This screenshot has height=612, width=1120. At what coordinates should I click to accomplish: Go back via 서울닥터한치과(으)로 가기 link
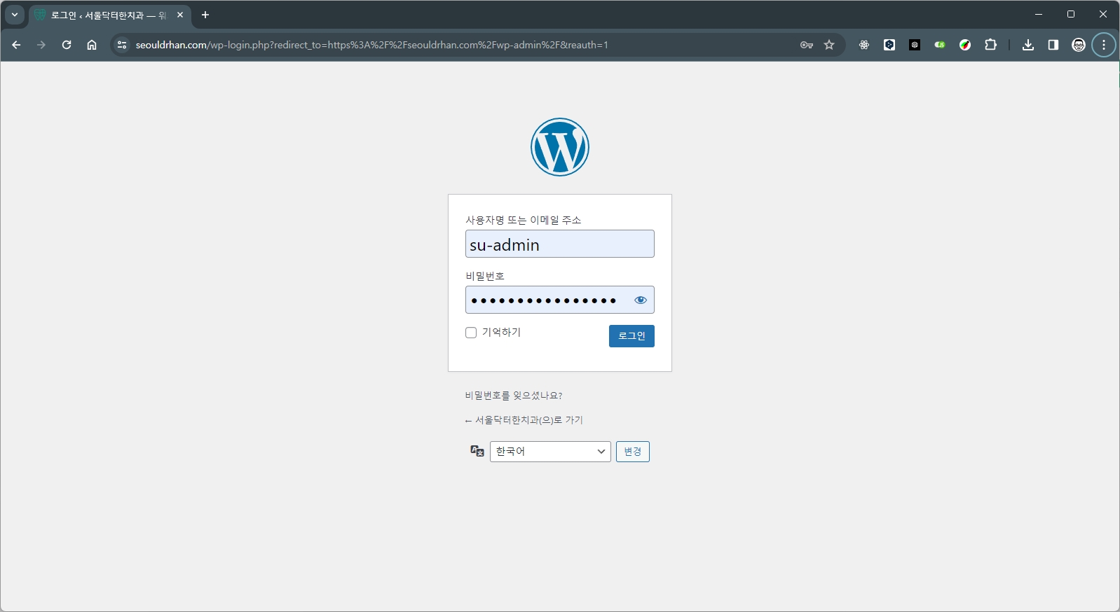pyautogui.click(x=524, y=420)
